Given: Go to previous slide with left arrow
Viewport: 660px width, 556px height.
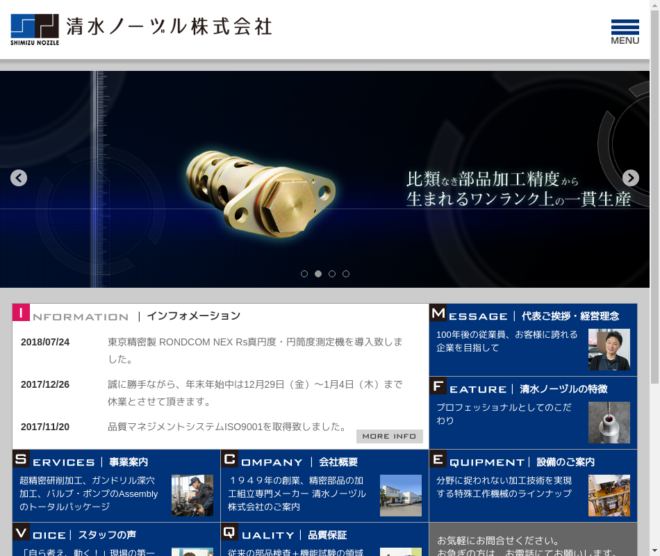Looking at the screenshot, I should click(19, 178).
